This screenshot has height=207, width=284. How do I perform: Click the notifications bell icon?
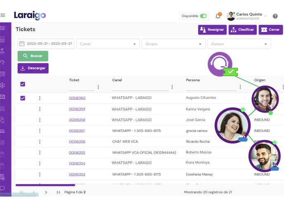[x=218, y=16]
